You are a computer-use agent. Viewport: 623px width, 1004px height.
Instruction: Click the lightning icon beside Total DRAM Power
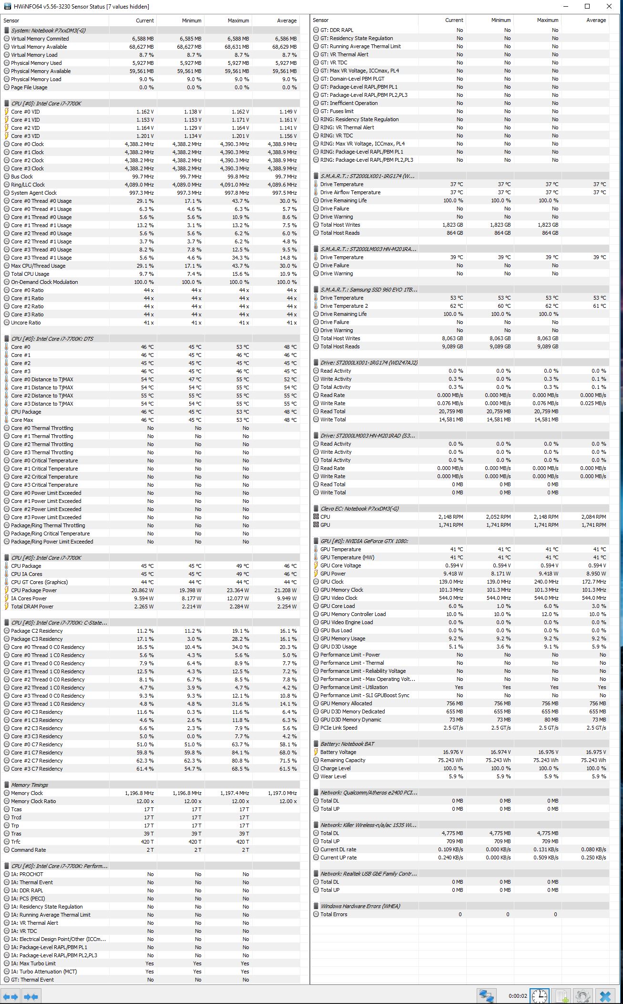click(7, 607)
